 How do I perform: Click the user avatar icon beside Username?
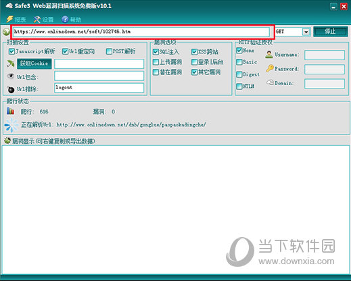(269, 55)
